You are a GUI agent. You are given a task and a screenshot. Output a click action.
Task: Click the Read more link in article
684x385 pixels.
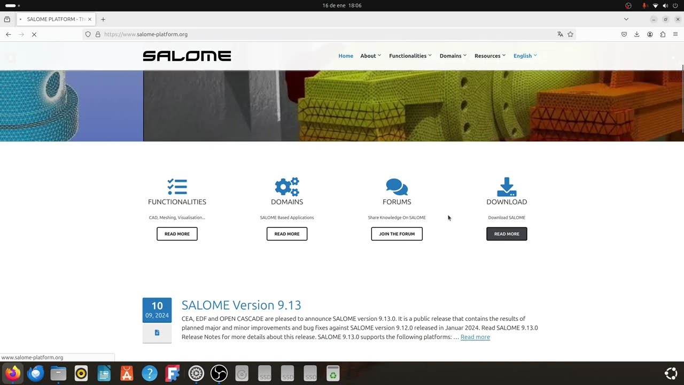[475, 337]
